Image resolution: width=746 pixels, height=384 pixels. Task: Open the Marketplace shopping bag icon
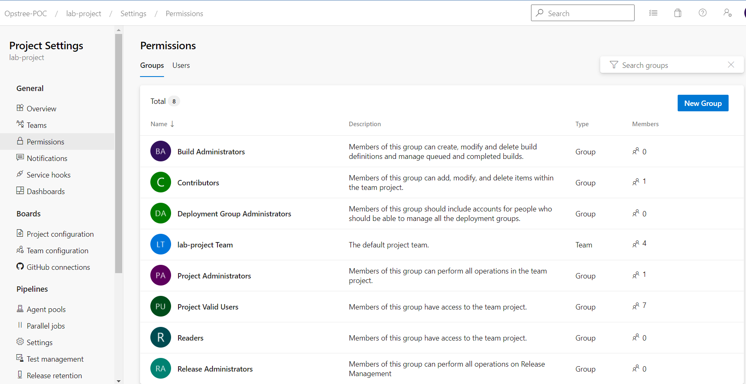click(x=678, y=13)
